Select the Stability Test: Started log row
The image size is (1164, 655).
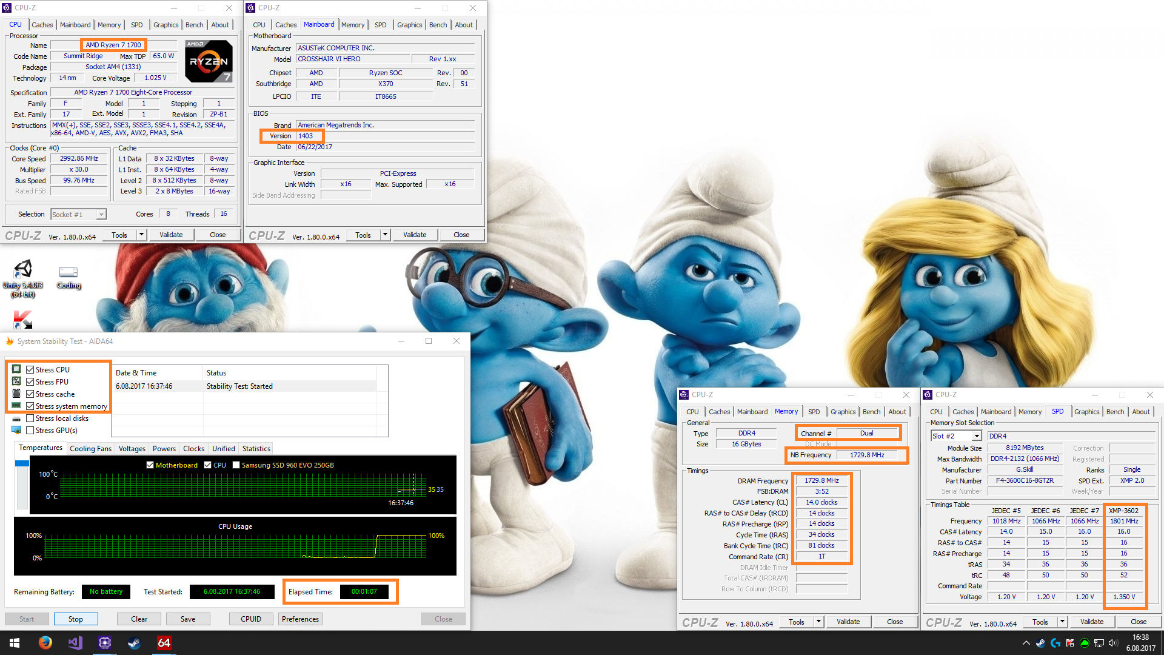(245, 386)
